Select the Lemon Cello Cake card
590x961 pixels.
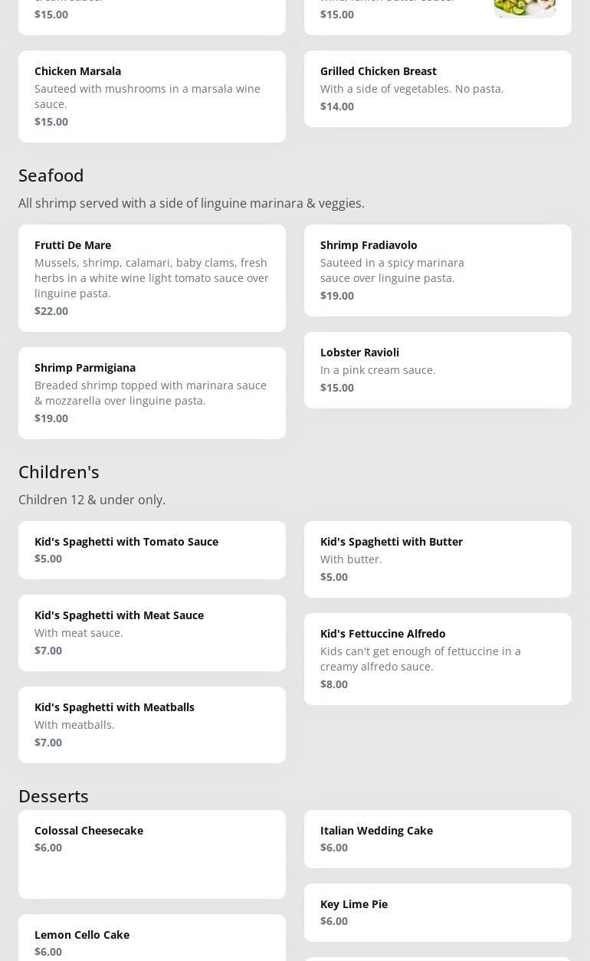point(152,941)
